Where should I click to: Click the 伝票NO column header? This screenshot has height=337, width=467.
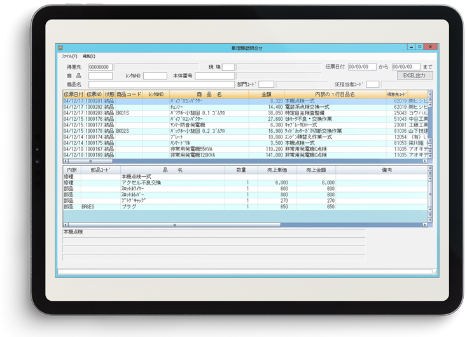(94, 94)
